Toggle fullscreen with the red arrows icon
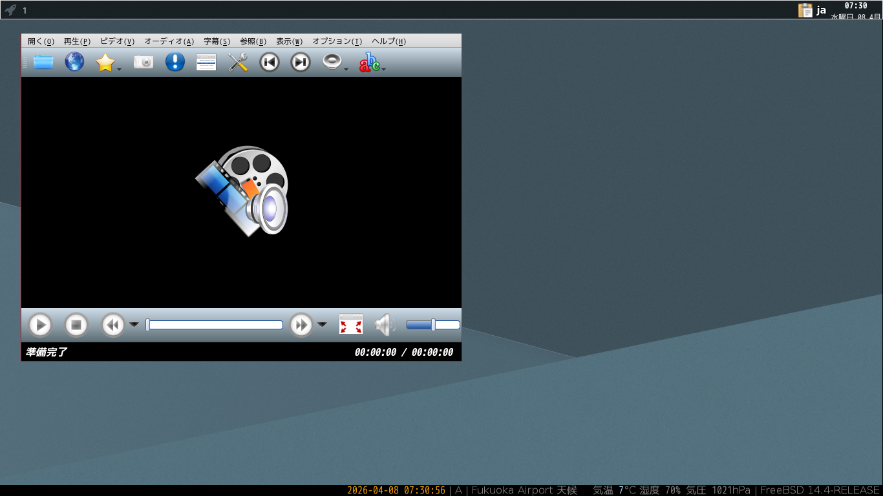Image resolution: width=883 pixels, height=496 pixels. pyautogui.click(x=351, y=324)
